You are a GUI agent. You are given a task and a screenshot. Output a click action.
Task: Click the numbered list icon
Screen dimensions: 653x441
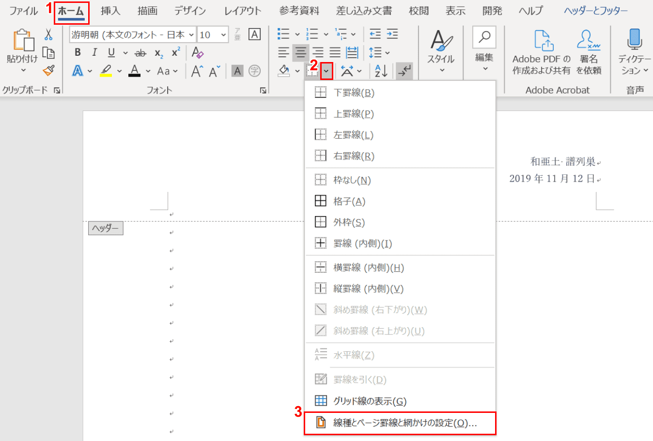pyautogui.click(x=312, y=34)
